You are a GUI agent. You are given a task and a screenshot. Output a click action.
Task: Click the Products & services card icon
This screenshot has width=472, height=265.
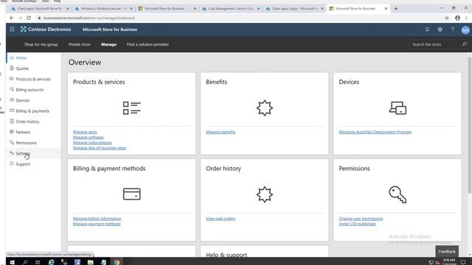coord(131,108)
